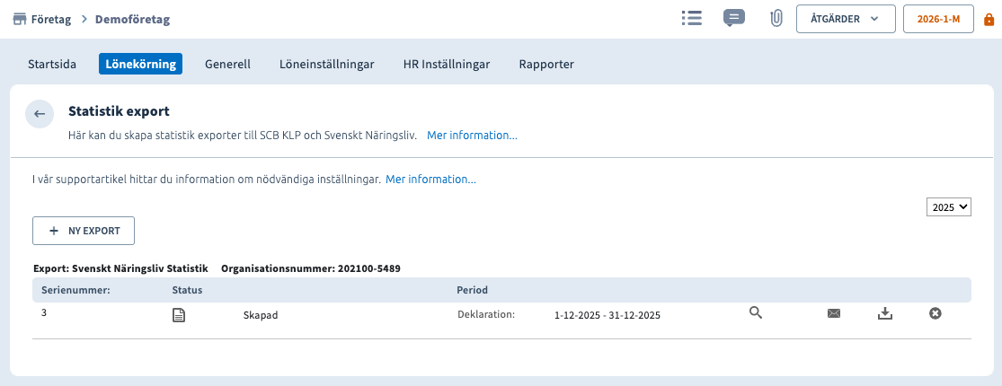Open the chat messages icon
The height and width of the screenshot is (386, 1002).
(x=734, y=18)
